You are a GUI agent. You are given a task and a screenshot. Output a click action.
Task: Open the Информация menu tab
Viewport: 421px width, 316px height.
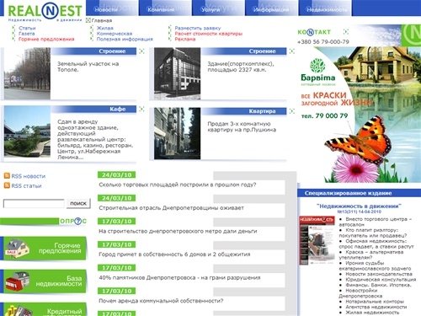[271, 8]
